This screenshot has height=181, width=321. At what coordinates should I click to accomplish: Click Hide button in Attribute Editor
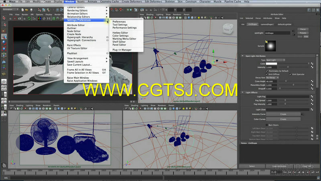coord(306,37)
